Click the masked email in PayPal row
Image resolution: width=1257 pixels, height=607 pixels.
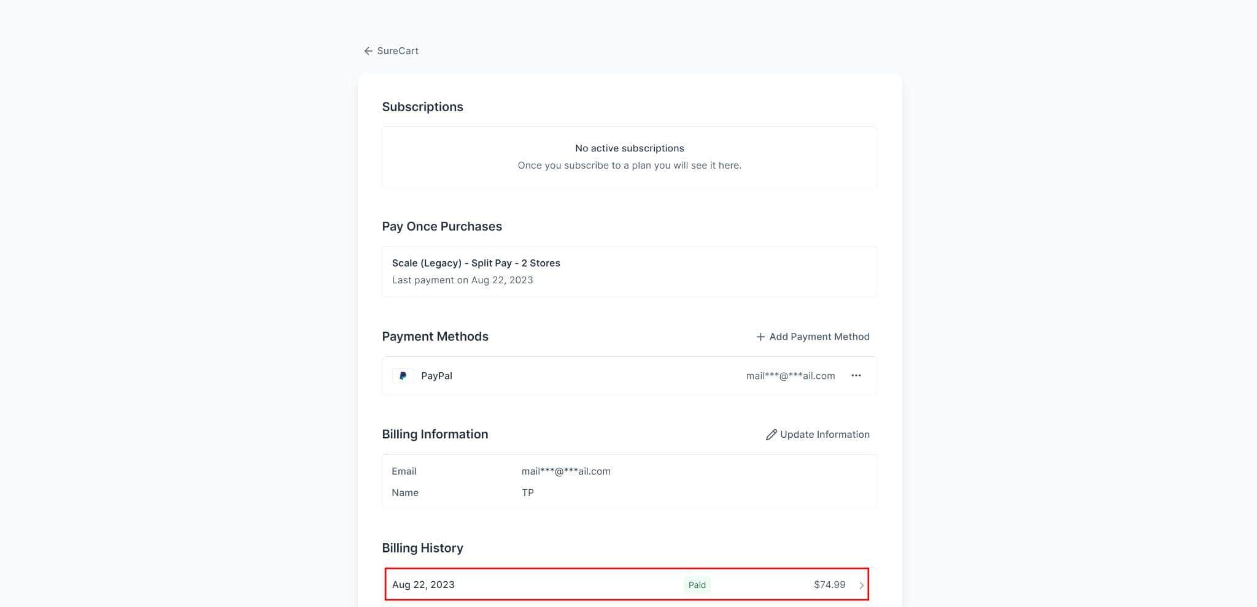click(x=790, y=376)
